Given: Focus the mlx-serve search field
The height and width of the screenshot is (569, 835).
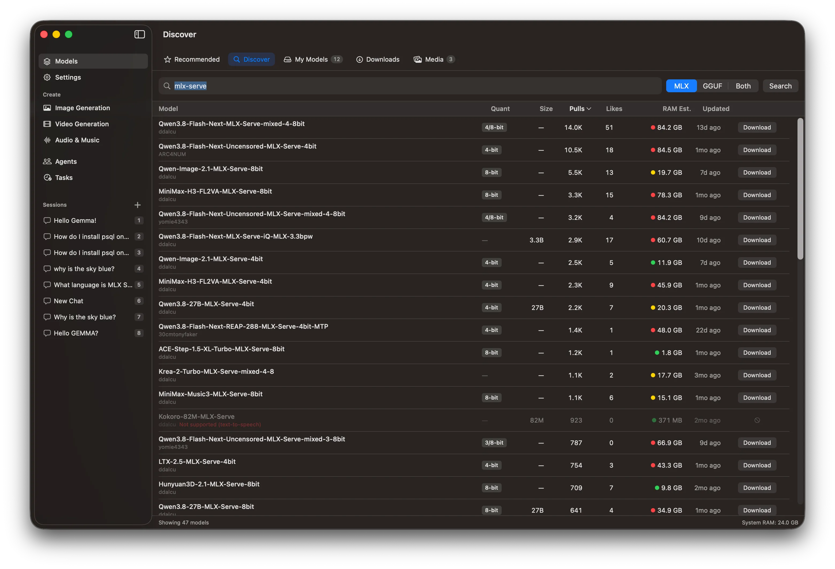Looking at the screenshot, I should [410, 86].
